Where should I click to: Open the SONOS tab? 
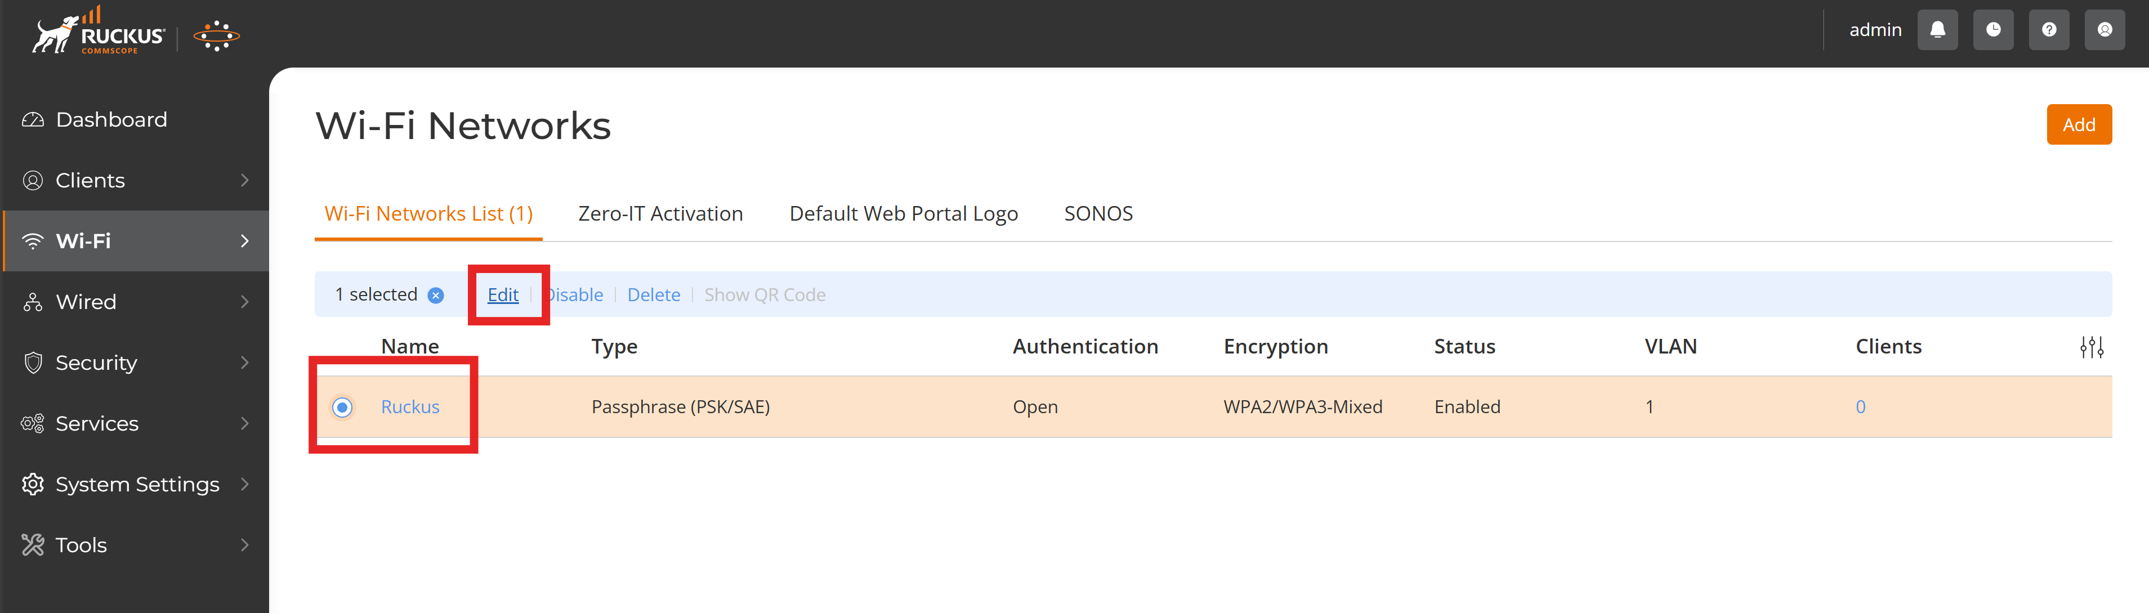tap(1098, 213)
